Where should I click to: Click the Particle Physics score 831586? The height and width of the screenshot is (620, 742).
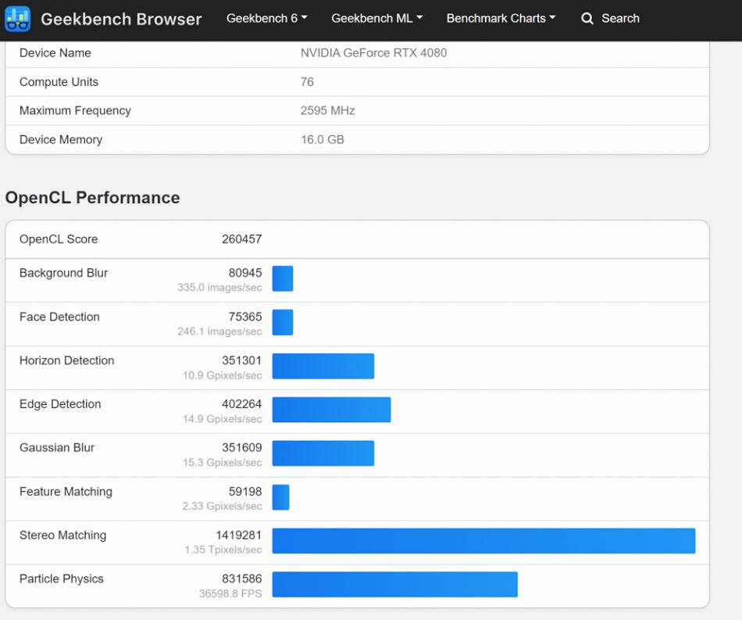tap(242, 579)
